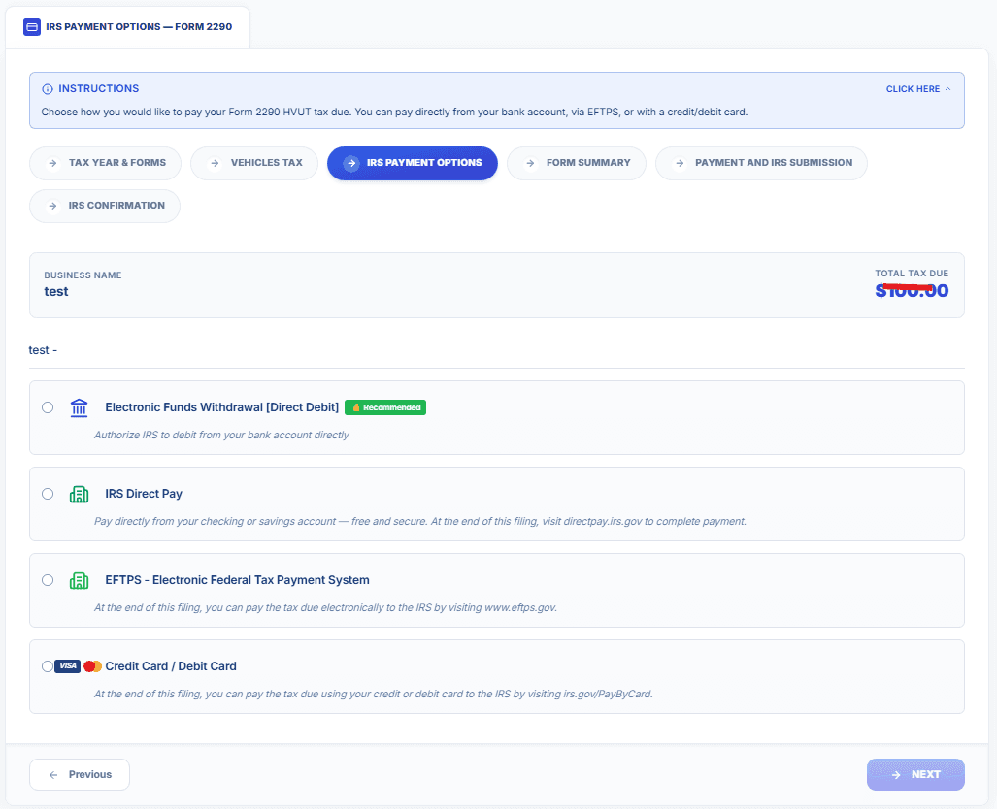997x809 pixels.
Task: Click the arrow icon on Tax Year & Forms
Action: (x=52, y=163)
